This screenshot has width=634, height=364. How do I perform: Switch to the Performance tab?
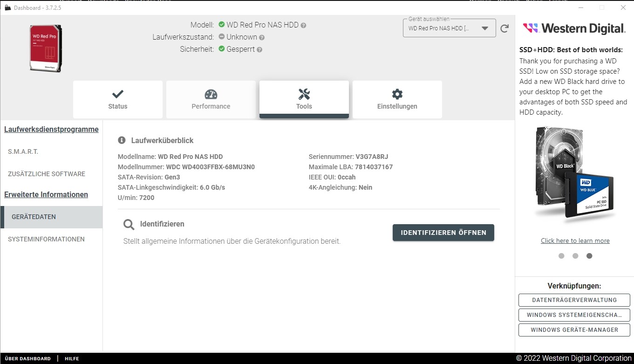coord(211,99)
